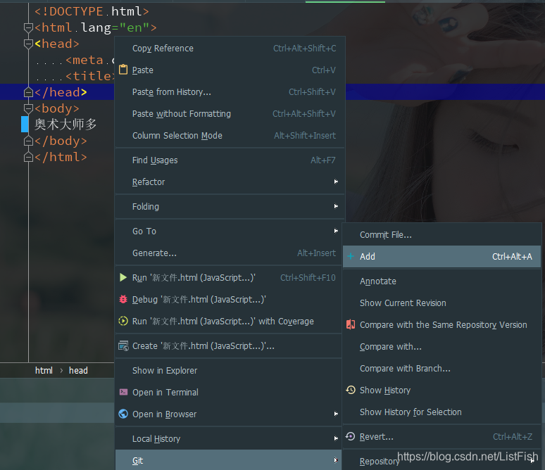
Task: Select Copy Reference from context menu
Action: click(230, 49)
